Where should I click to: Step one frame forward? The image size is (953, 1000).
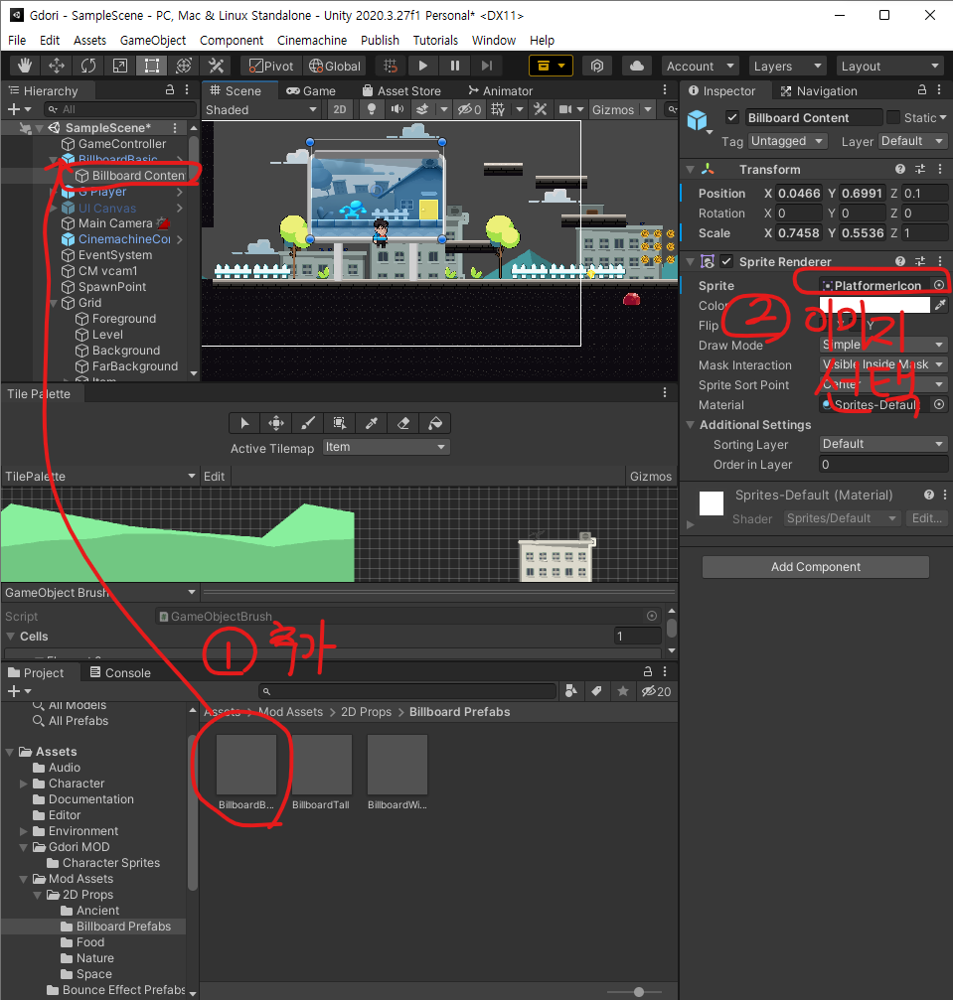486,66
